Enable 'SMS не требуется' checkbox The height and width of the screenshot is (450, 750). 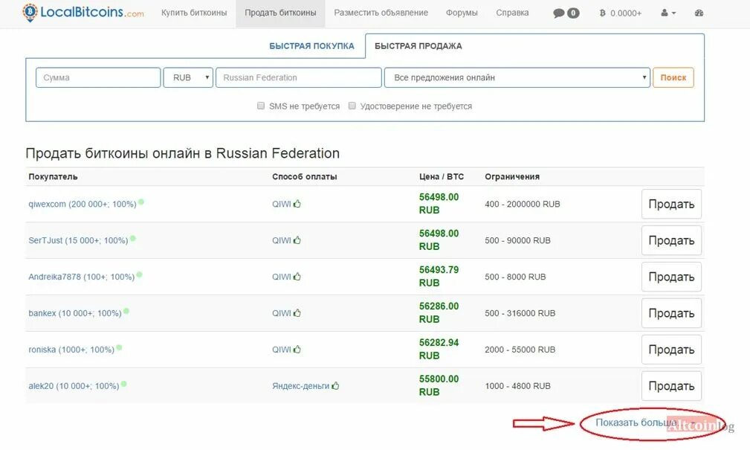(261, 106)
